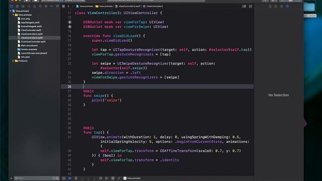Image resolution: width=322 pixels, height=181 pixels.
Task: Toggle the recent files filter
Action: coord(54,178)
